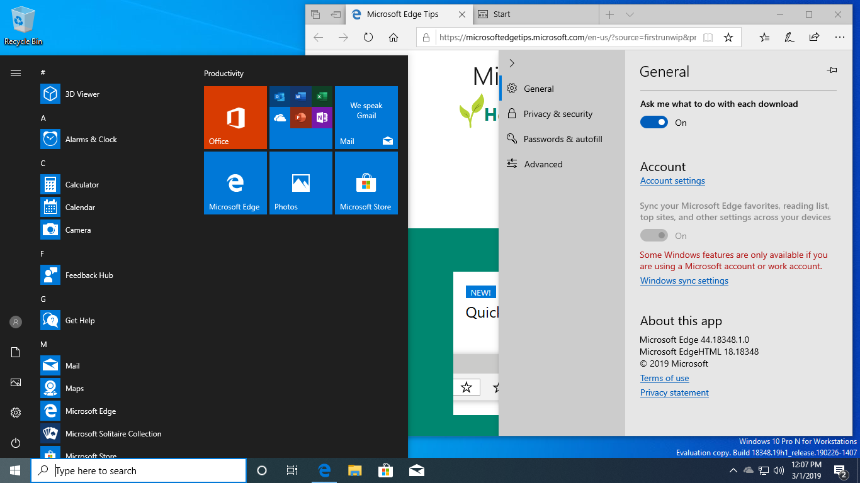The image size is (860, 483).
Task: Open Terms of use link
Action: coord(664,378)
